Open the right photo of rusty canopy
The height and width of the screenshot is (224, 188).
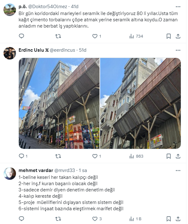(x=141, y=103)
